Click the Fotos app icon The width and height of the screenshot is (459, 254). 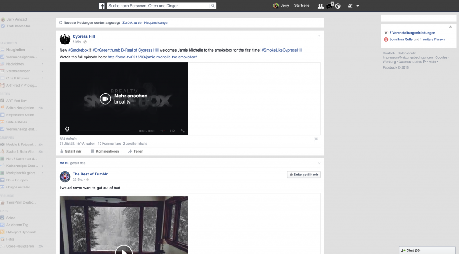2,239
